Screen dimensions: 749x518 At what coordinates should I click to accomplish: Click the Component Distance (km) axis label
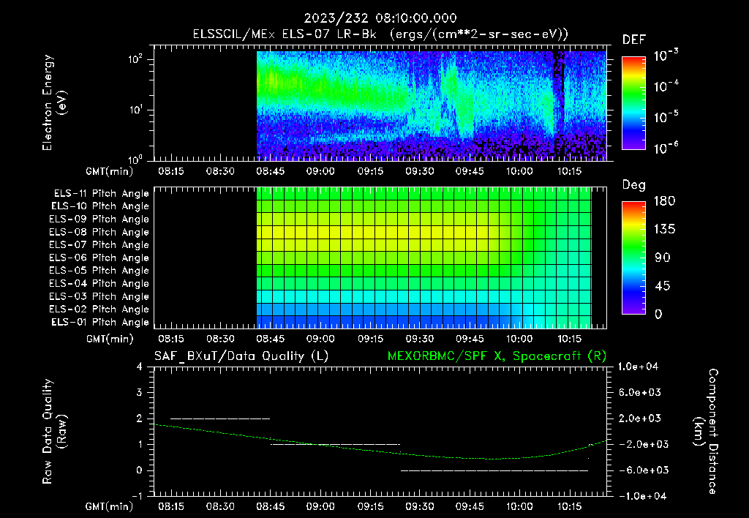tap(706, 431)
